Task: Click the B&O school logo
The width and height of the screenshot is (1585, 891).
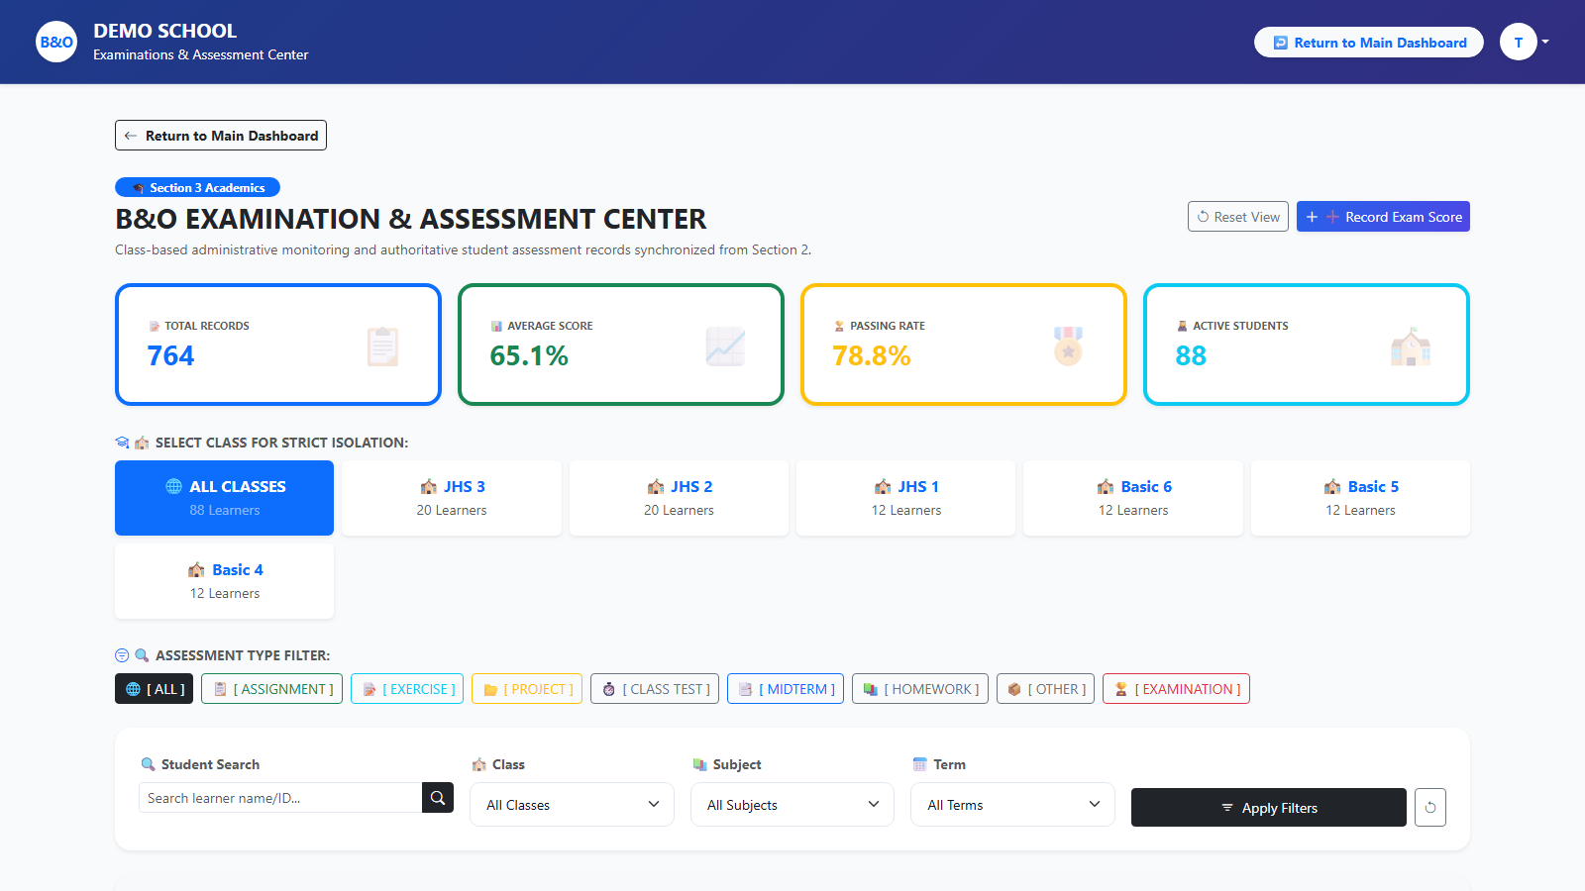Action: 56,42
